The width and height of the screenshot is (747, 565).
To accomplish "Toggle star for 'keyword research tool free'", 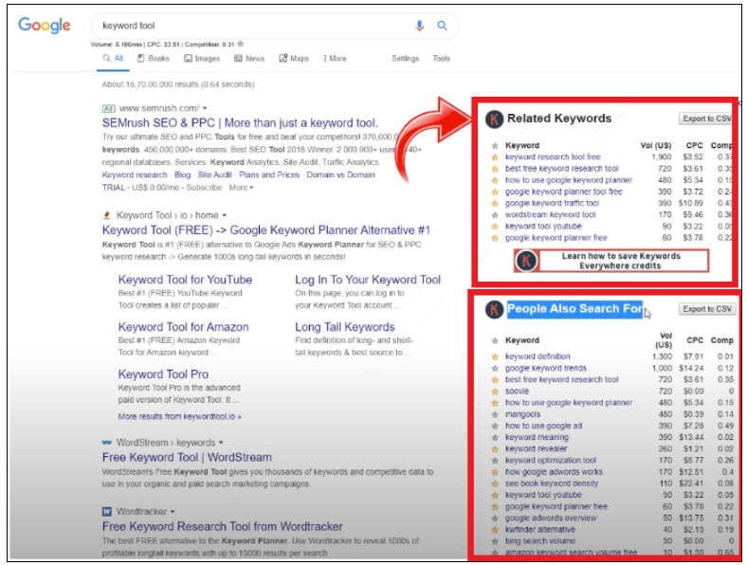I will pyautogui.click(x=495, y=157).
